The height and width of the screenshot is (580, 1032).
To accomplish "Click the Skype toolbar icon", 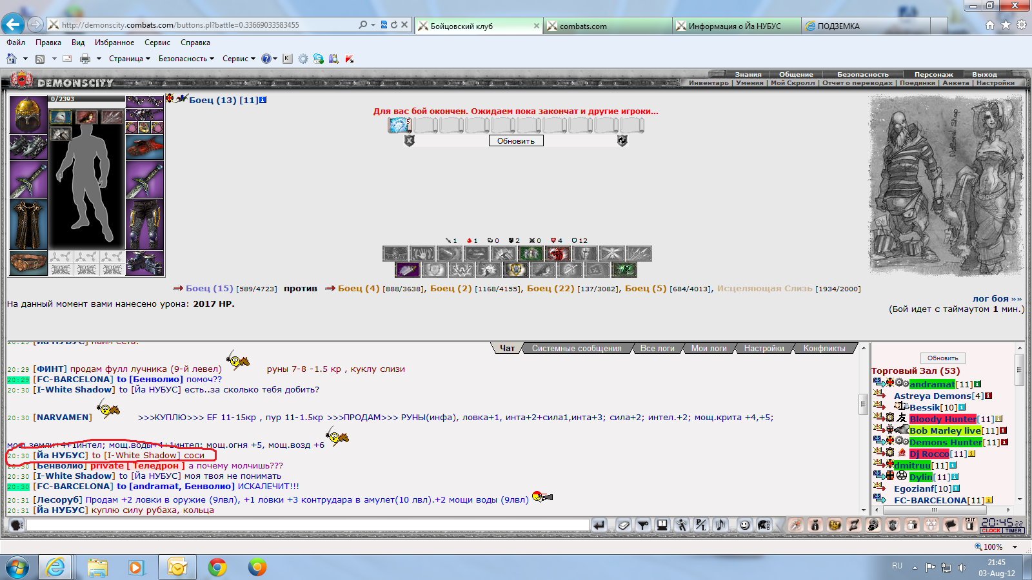I will tap(318, 59).
